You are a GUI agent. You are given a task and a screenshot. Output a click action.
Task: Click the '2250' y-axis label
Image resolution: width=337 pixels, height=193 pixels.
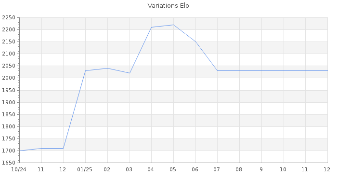click(9, 18)
